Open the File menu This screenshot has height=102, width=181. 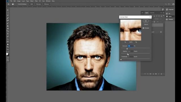click(x=11, y=1)
